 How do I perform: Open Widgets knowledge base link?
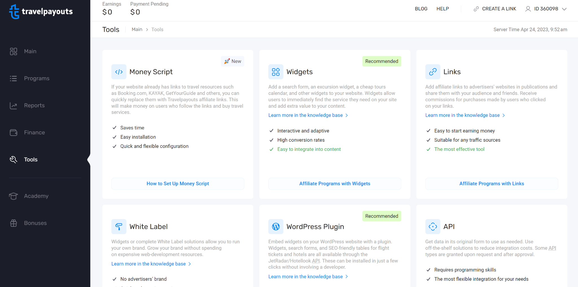coord(308,115)
